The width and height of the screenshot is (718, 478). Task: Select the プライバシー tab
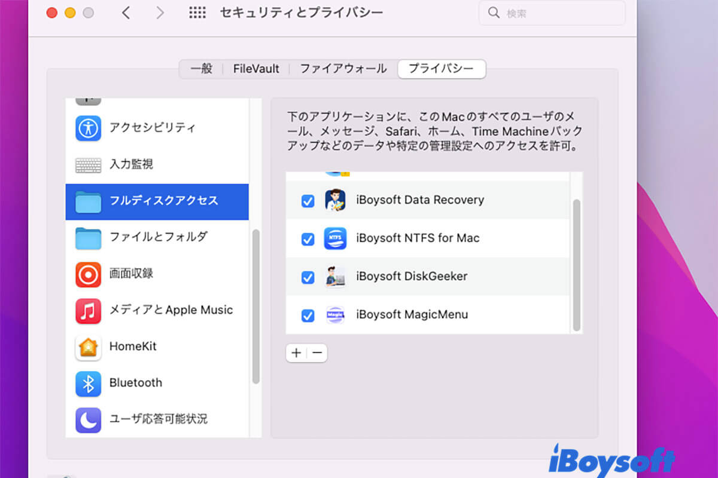coord(442,69)
